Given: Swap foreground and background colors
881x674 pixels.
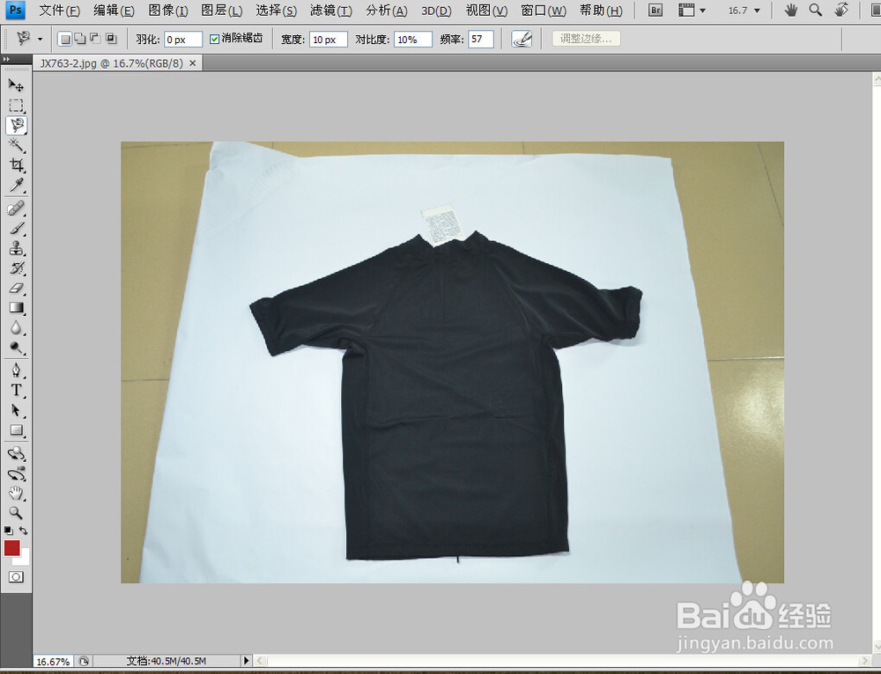Looking at the screenshot, I should pos(24,531).
